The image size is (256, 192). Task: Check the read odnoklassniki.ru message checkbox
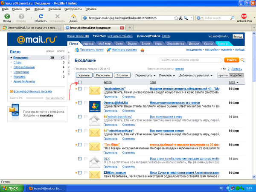point(80,116)
